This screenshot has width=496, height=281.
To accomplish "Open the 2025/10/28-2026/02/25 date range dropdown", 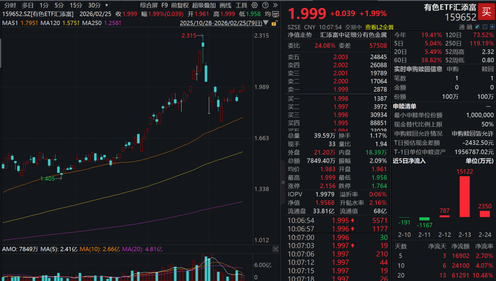I will coord(265,23).
